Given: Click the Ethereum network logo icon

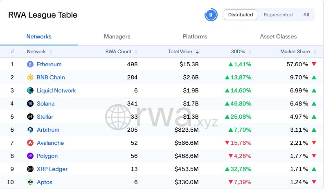Looking at the screenshot, I should point(30,64).
